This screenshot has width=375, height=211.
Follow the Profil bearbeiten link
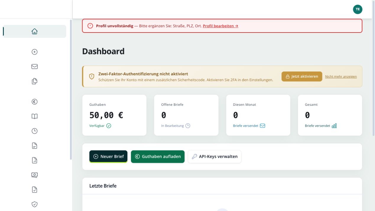220,26
